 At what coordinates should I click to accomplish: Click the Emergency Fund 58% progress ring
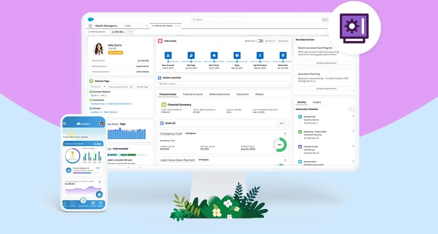280,145
